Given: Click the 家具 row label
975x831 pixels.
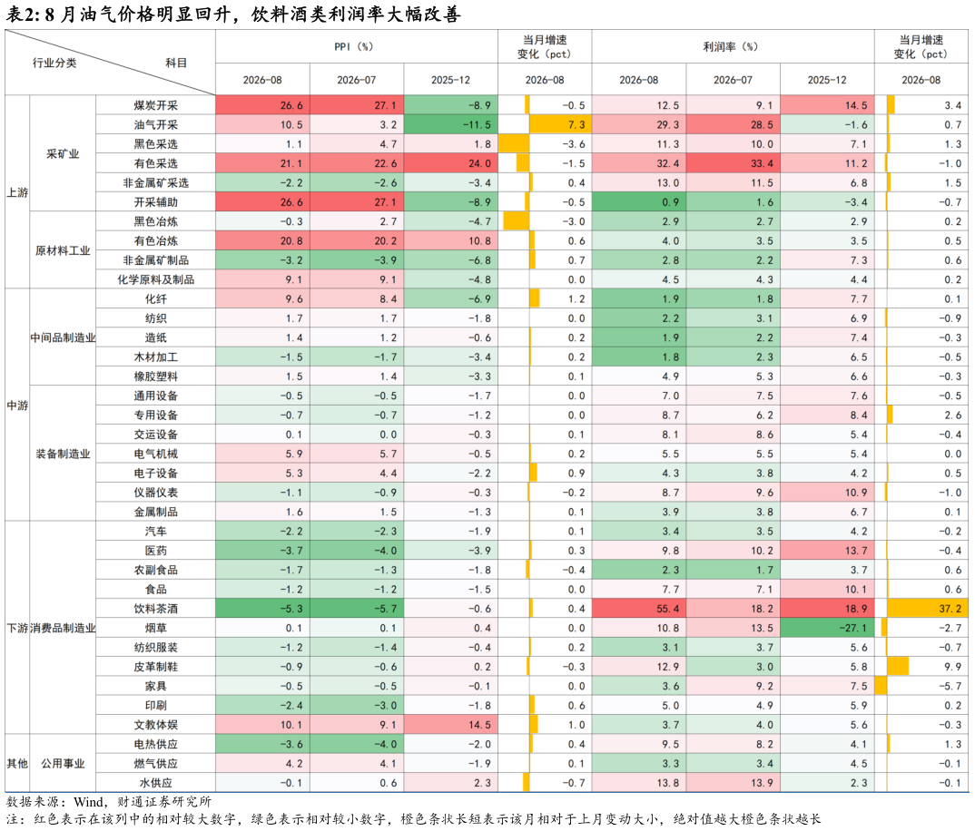Looking at the screenshot, I should 156,686.
